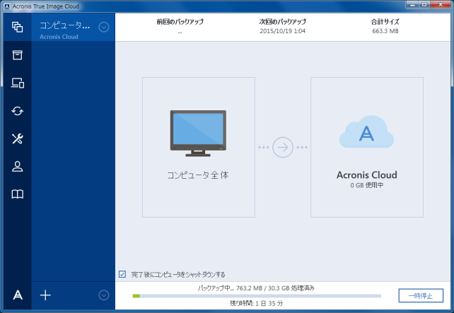The width and height of the screenshot is (454, 313).
Task: Open the Backup section icon in sidebar
Action: click(x=18, y=27)
